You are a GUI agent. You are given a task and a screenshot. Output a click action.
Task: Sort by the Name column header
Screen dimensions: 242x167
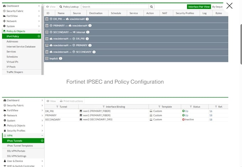(x=61, y=13)
